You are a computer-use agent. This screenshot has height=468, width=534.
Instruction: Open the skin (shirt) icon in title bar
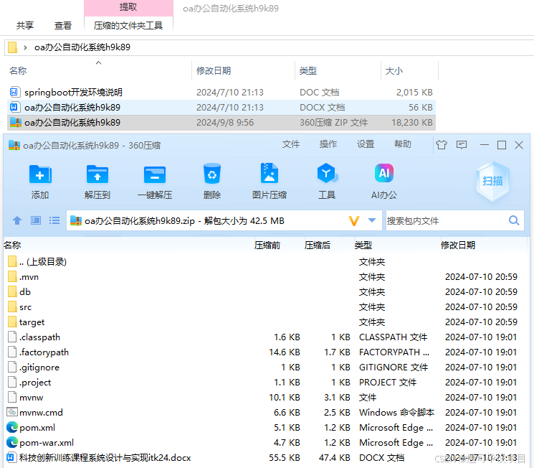pos(442,145)
